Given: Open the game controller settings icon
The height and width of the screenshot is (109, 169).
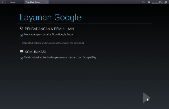Looking at the screenshot, I should (x=143, y=2).
